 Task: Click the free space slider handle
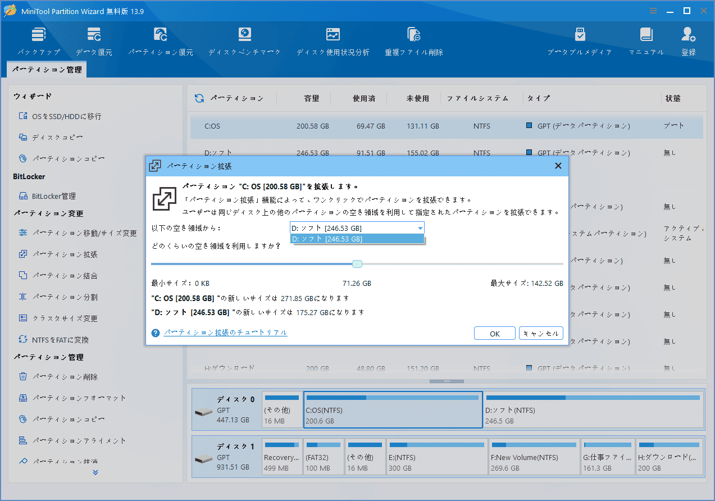pyautogui.click(x=357, y=264)
